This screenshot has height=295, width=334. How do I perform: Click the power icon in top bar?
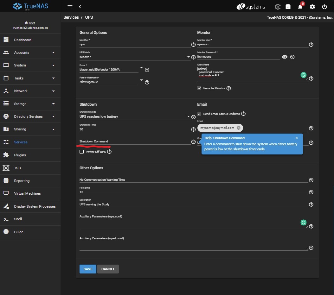click(324, 7)
